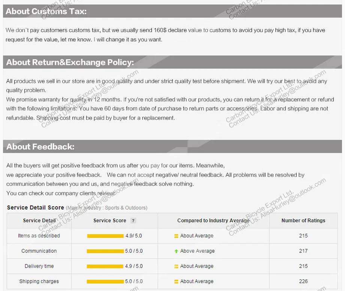This screenshot has height=291, width=345.
Task: Click the yellow rating bar for Communication
Action: 105,251
